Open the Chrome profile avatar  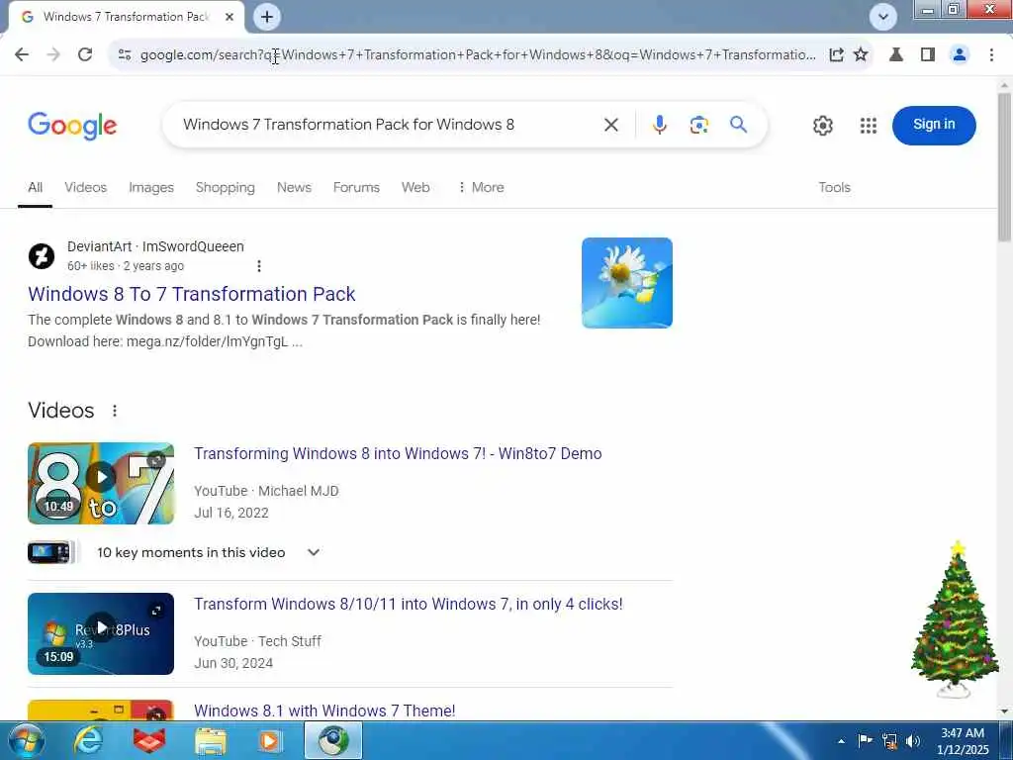coord(960,55)
